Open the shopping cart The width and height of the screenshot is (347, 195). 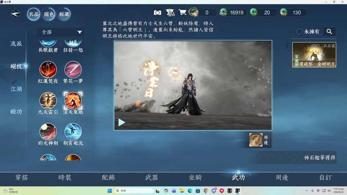182,12
